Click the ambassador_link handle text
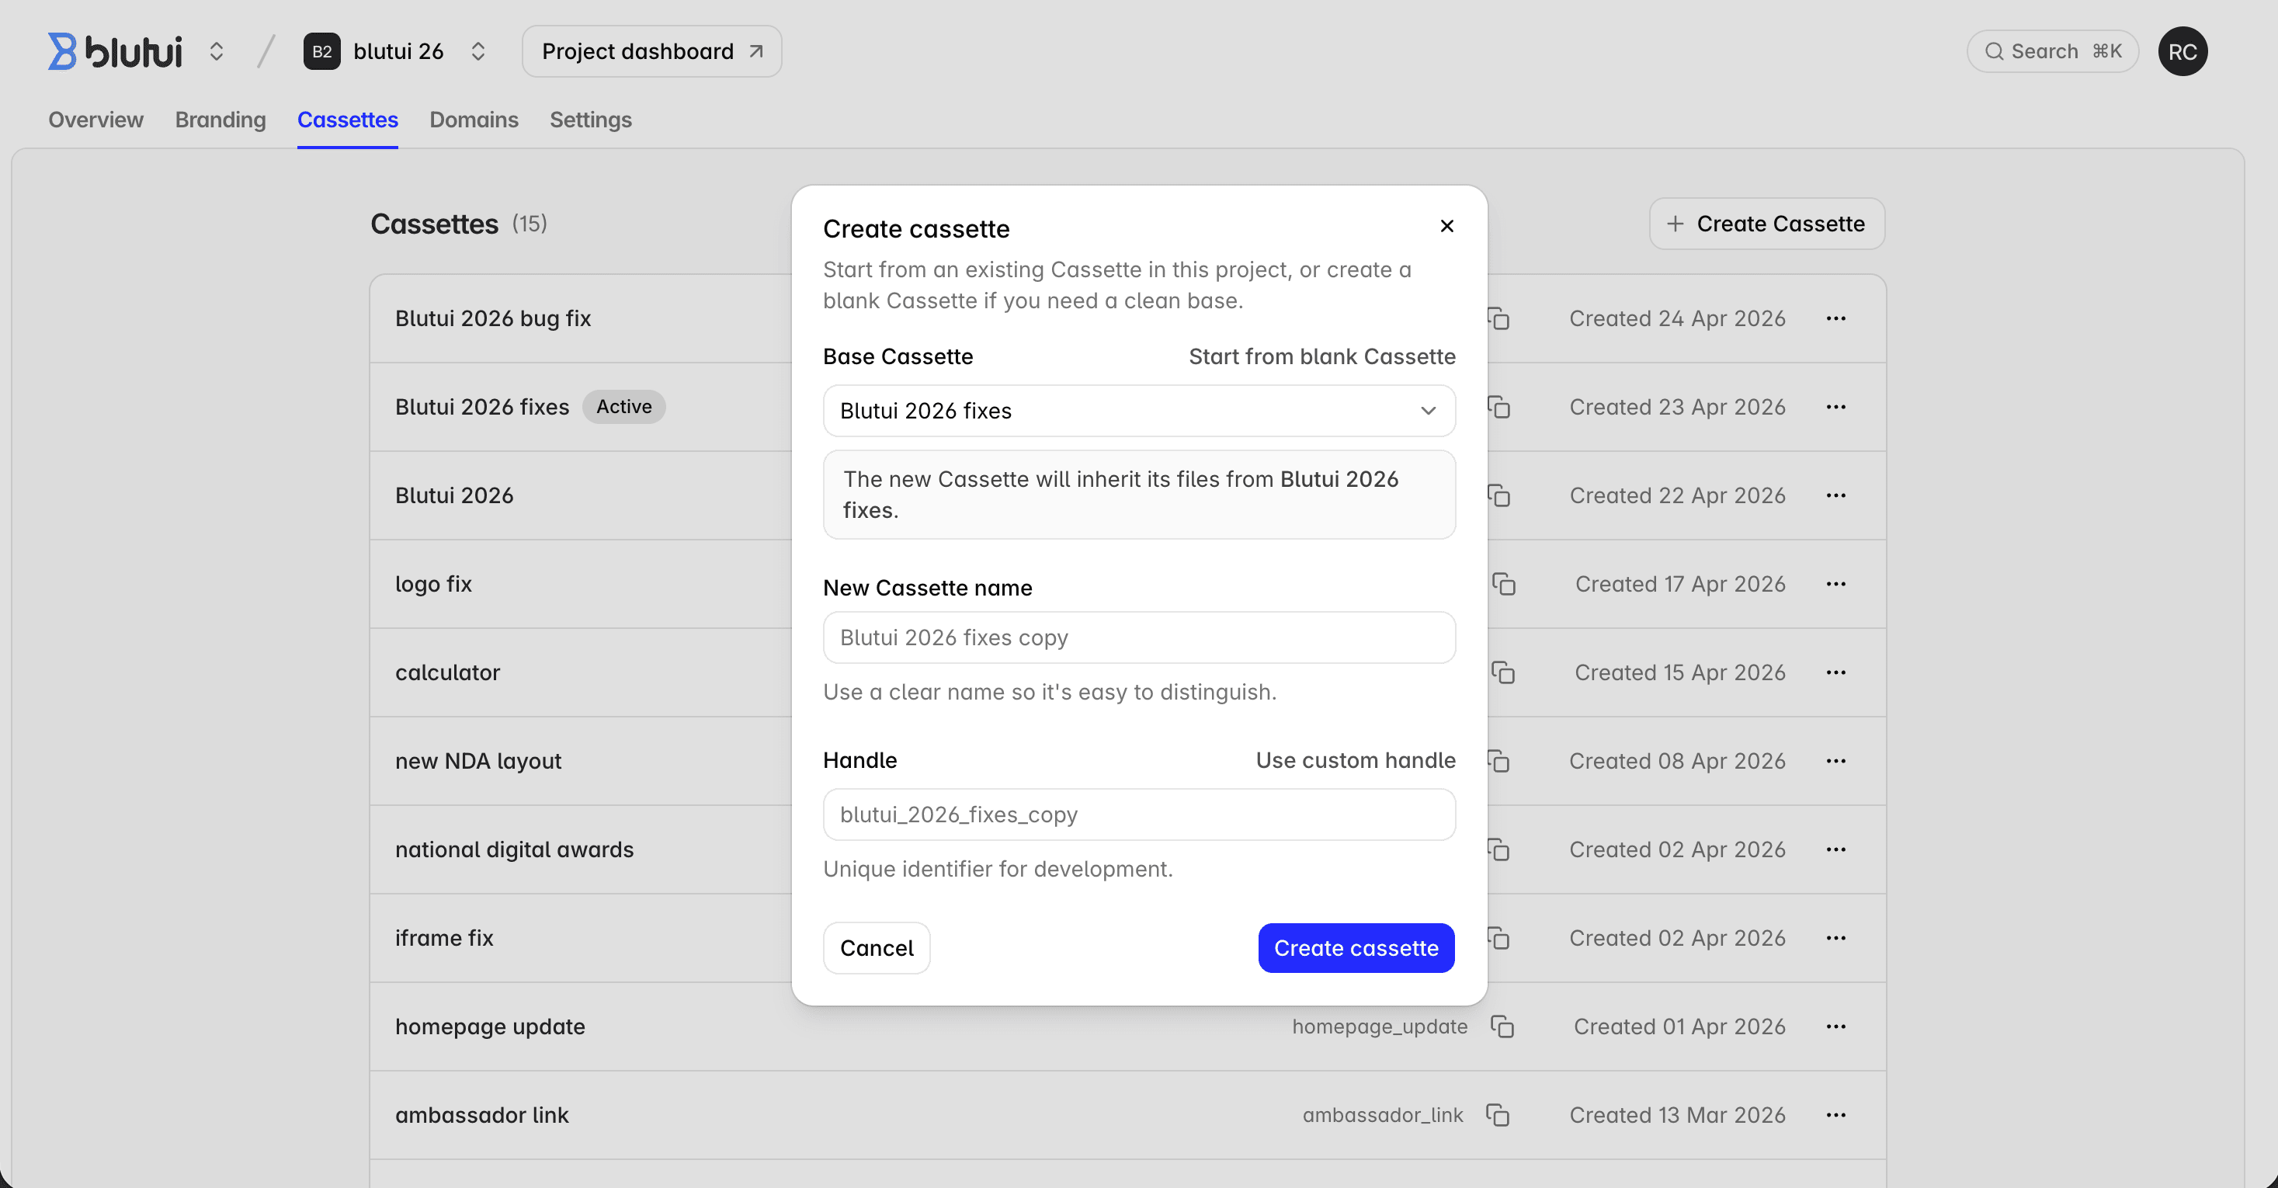This screenshot has width=2278, height=1188. click(x=1383, y=1114)
